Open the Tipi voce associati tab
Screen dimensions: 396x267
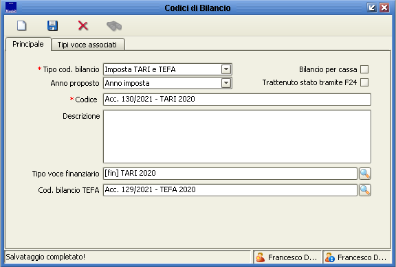tap(87, 45)
